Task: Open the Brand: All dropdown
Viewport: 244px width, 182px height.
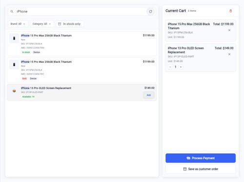Action: click(18, 24)
